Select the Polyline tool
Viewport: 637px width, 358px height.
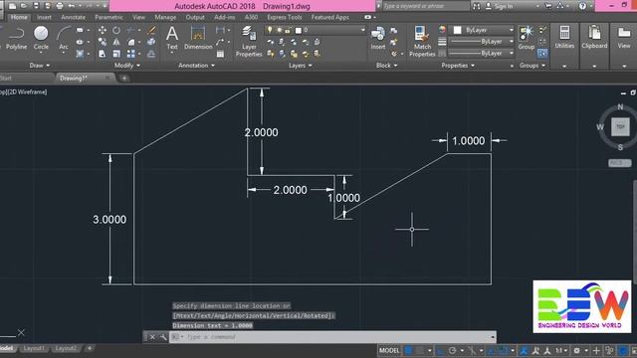coord(16,38)
